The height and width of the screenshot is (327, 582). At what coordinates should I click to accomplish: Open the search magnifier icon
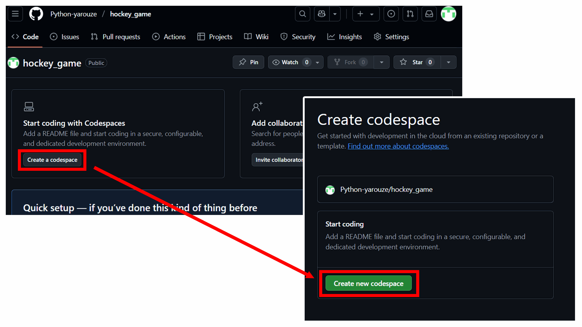(303, 14)
